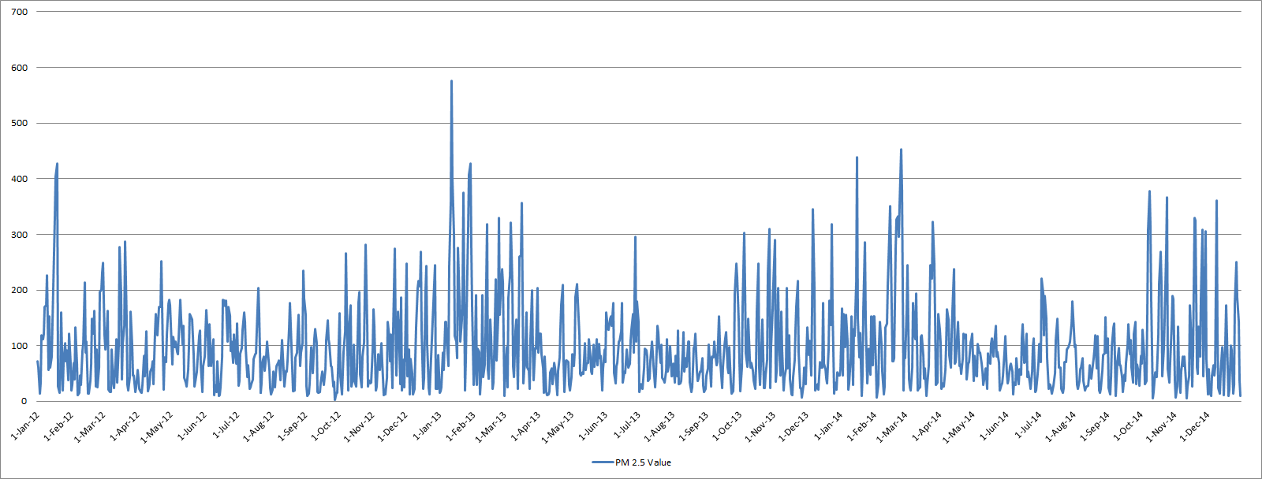Click the 1-Mar-12 date label
This screenshot has height=479, width=1262.
90,425
